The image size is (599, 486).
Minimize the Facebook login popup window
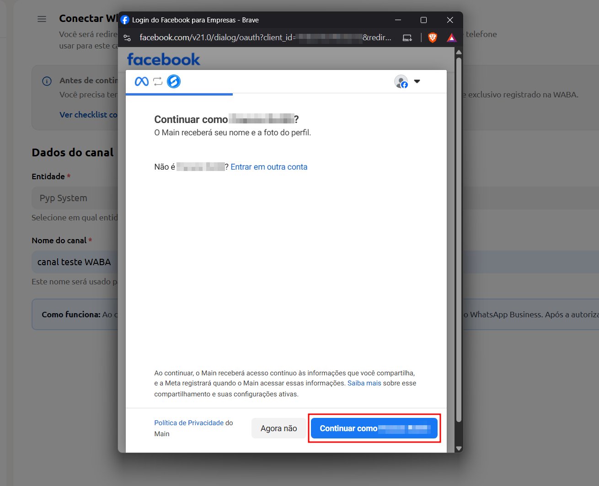[x=398, y=20]
